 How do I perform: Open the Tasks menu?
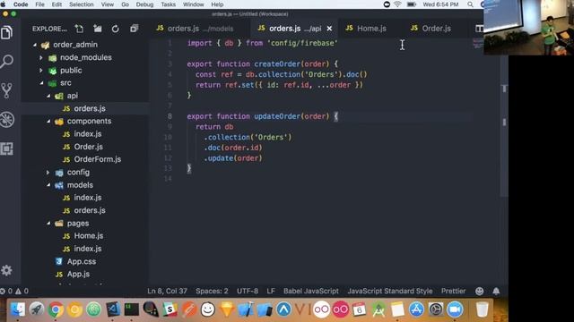168,4
